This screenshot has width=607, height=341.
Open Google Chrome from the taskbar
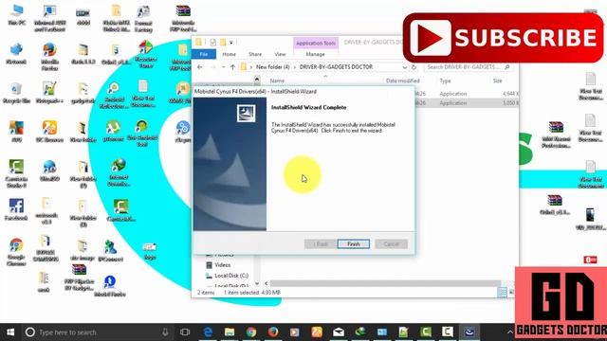click(251, 332)
